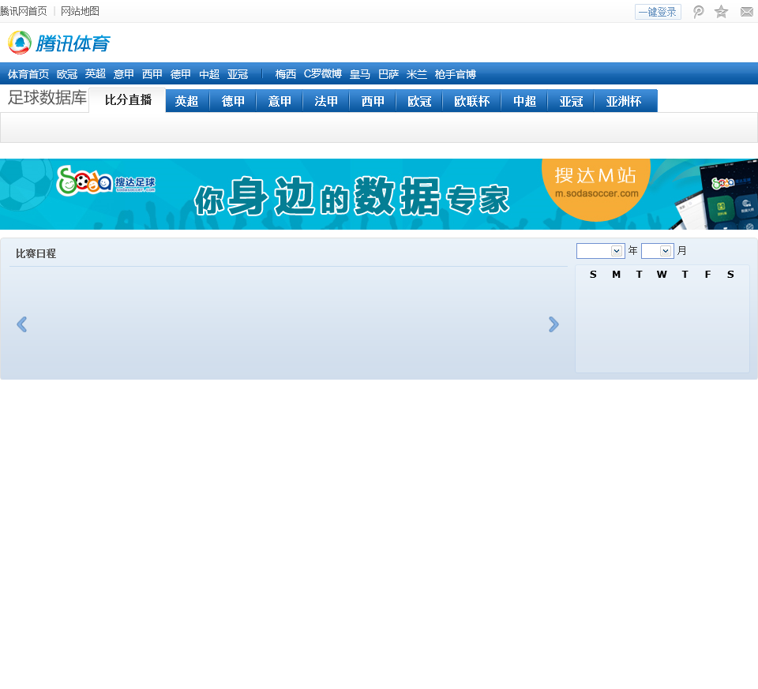
Task: Go to previous matches with left arrow
Action: [x=22, y=324]
